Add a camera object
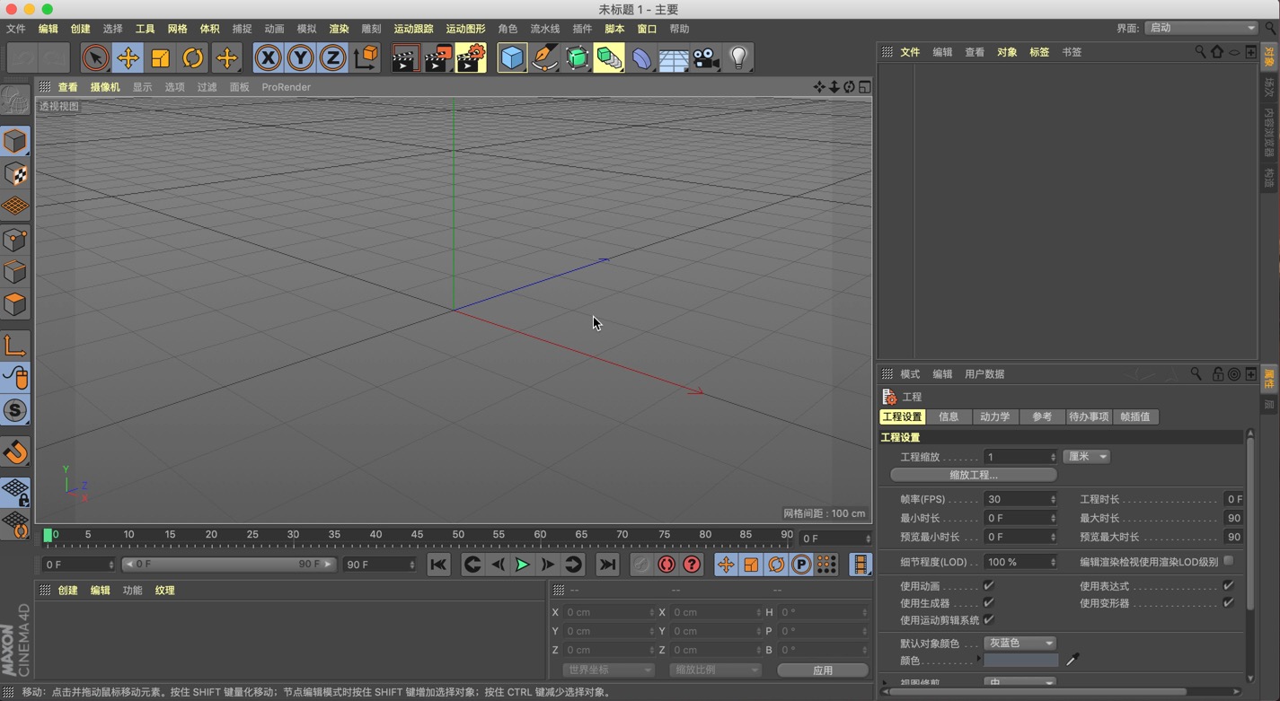1280x701 pixels. 706,58
